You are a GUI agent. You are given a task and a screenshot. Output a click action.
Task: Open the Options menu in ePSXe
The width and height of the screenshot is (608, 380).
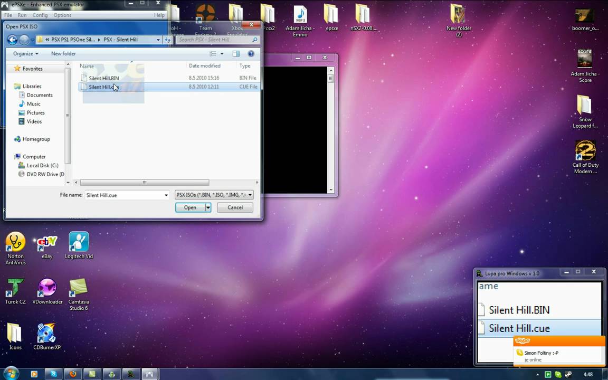[x=62, y=15]
